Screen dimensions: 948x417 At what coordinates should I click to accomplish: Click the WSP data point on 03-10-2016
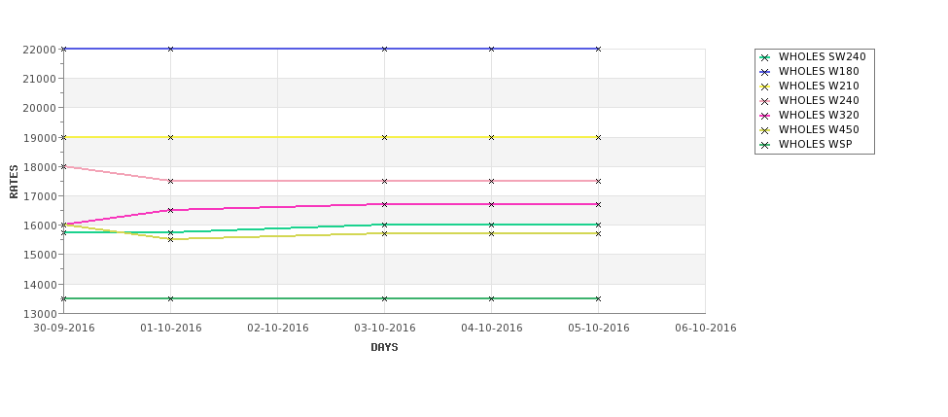click(384, 298)
